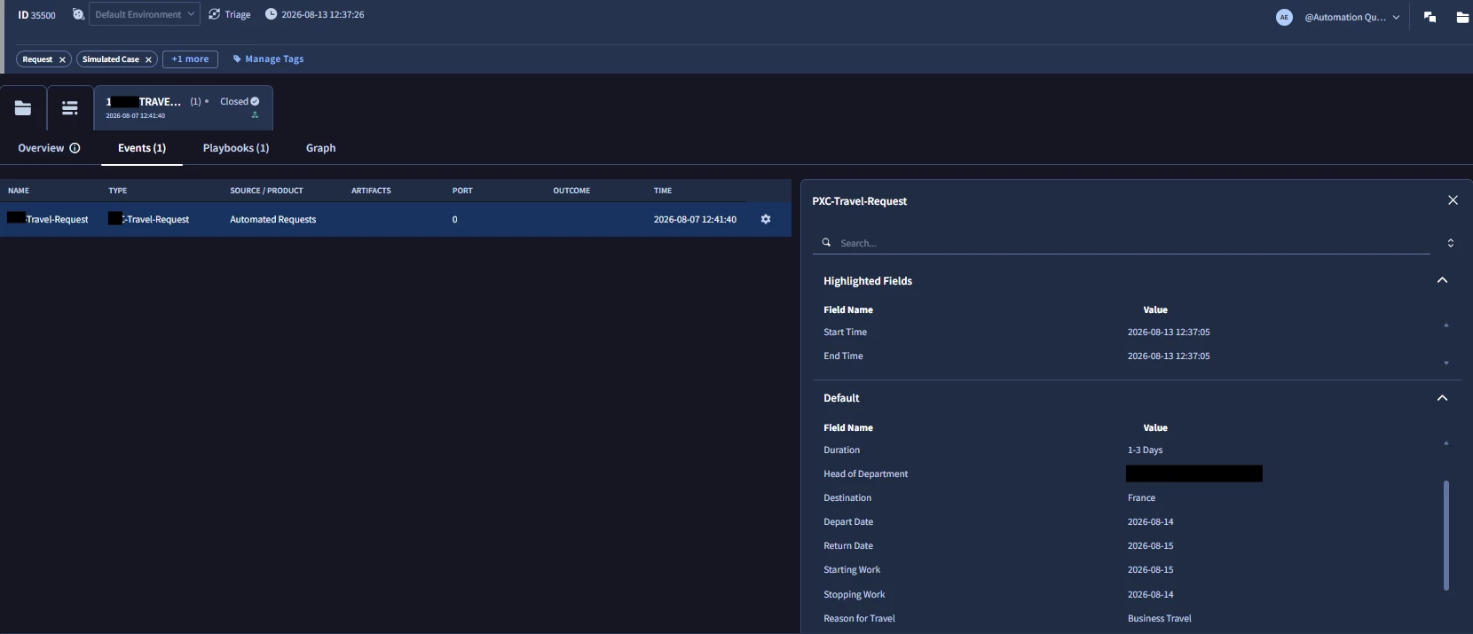Click the Highlighted Fields scroll down arrow
Screen dimensions: 1473x634
coord(1446,363)
